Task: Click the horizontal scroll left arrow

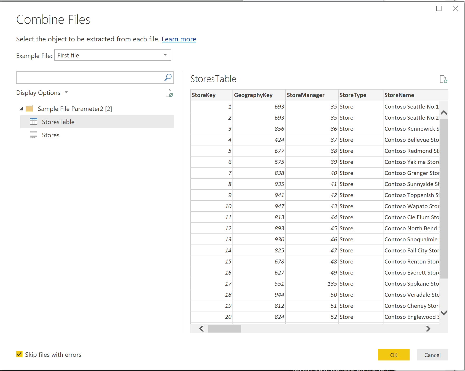Action: click(x=202, y=328)
